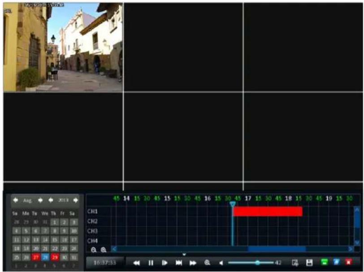Viewport: 364px width, 272px height.
Task: Click the 19 hour mark on timeline
Action: tap(329, 199)
